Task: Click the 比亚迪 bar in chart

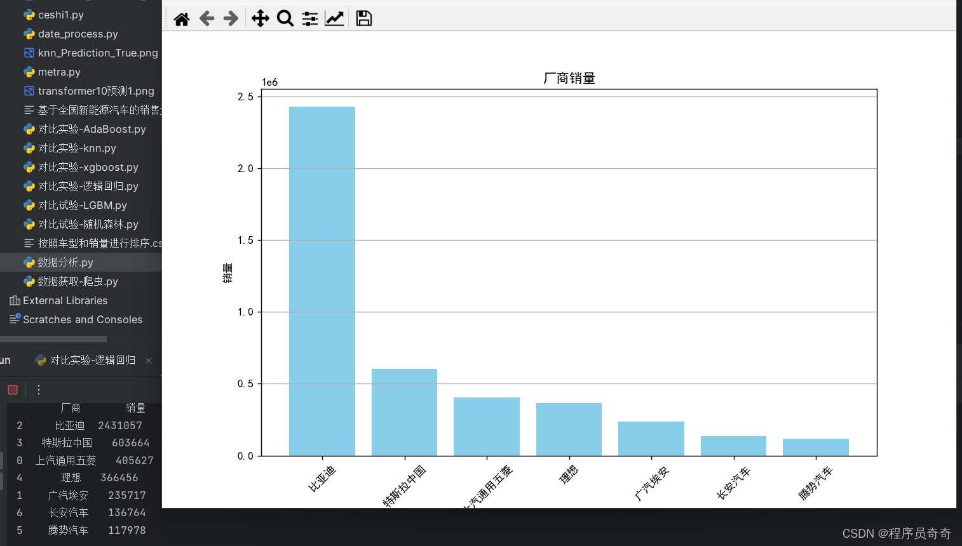Action: pyautogui.click(x=322, y=281)
